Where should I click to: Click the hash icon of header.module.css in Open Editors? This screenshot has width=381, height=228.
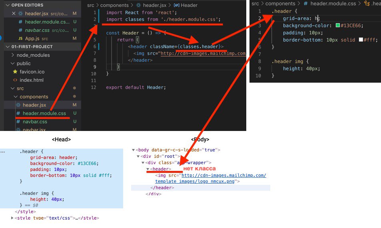click(x=21, y=22)
